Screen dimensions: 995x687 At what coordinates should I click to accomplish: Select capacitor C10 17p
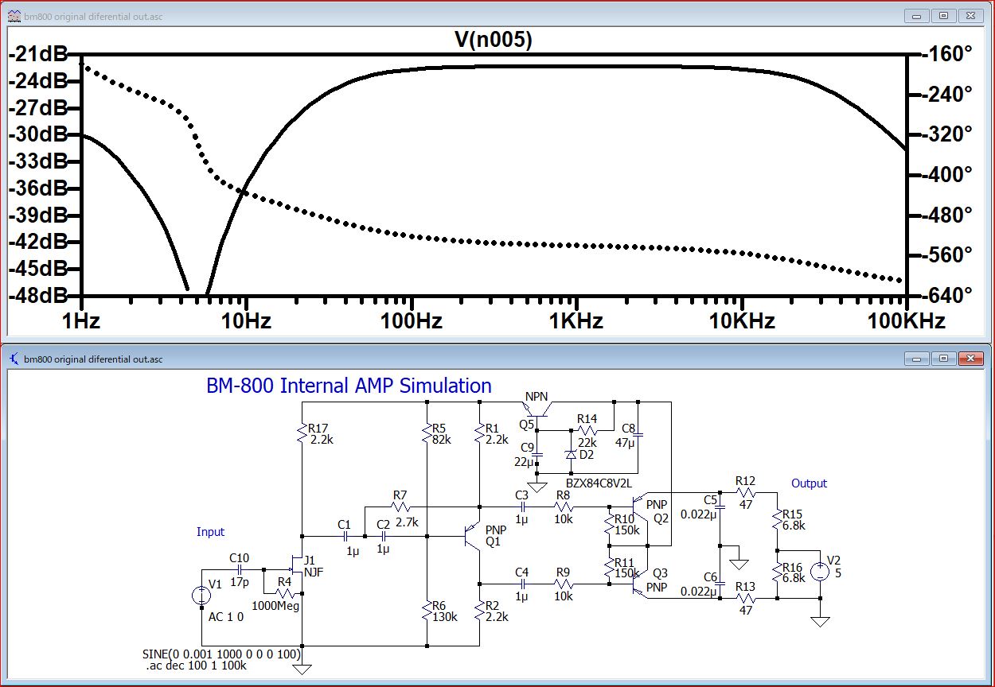pyautogui.click(x=239, y=569)
